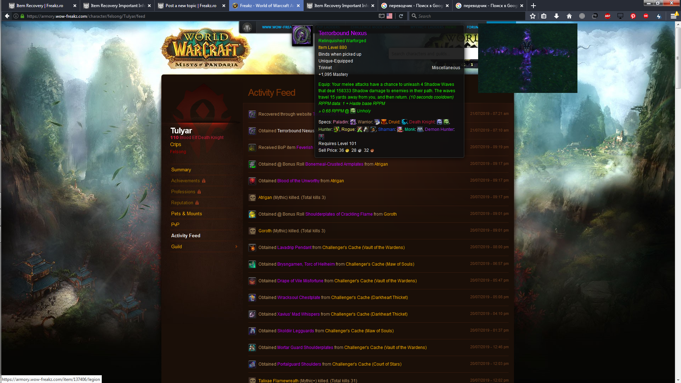Open the Summary section in sidebar
The height and width of the screenshot is (383, 681).
pyautogui.click(x=181, y=170)
